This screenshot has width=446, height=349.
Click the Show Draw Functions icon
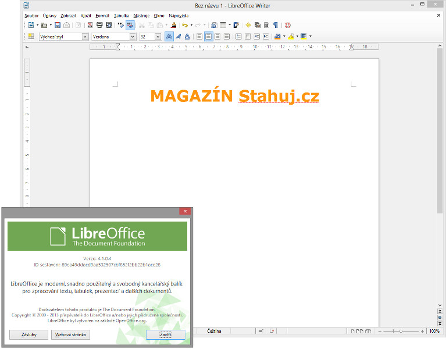[x=236, y=26]
